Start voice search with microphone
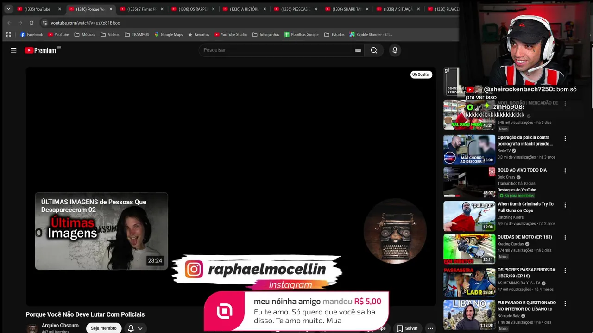 click(395, 50)
